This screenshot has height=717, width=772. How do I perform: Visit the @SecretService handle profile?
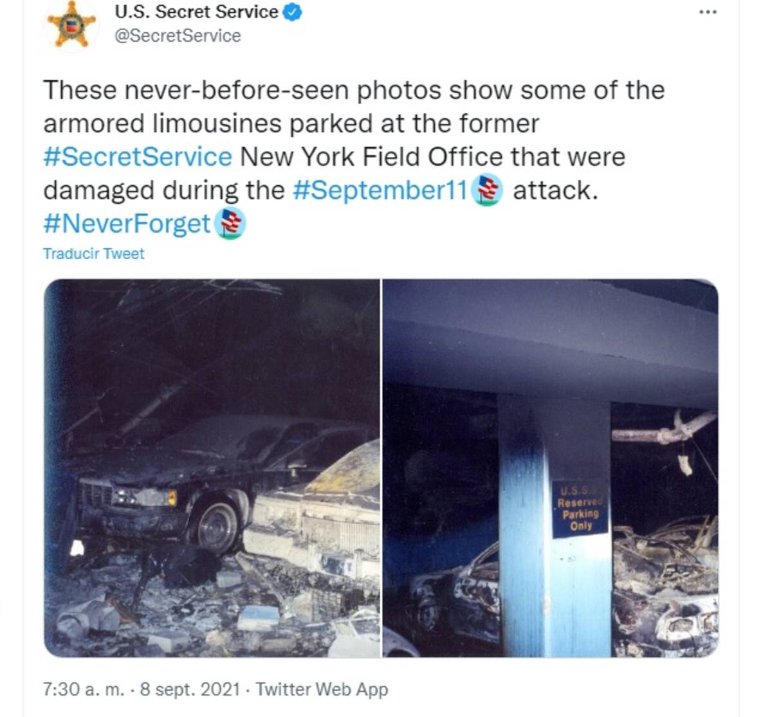tap(178, 35)
